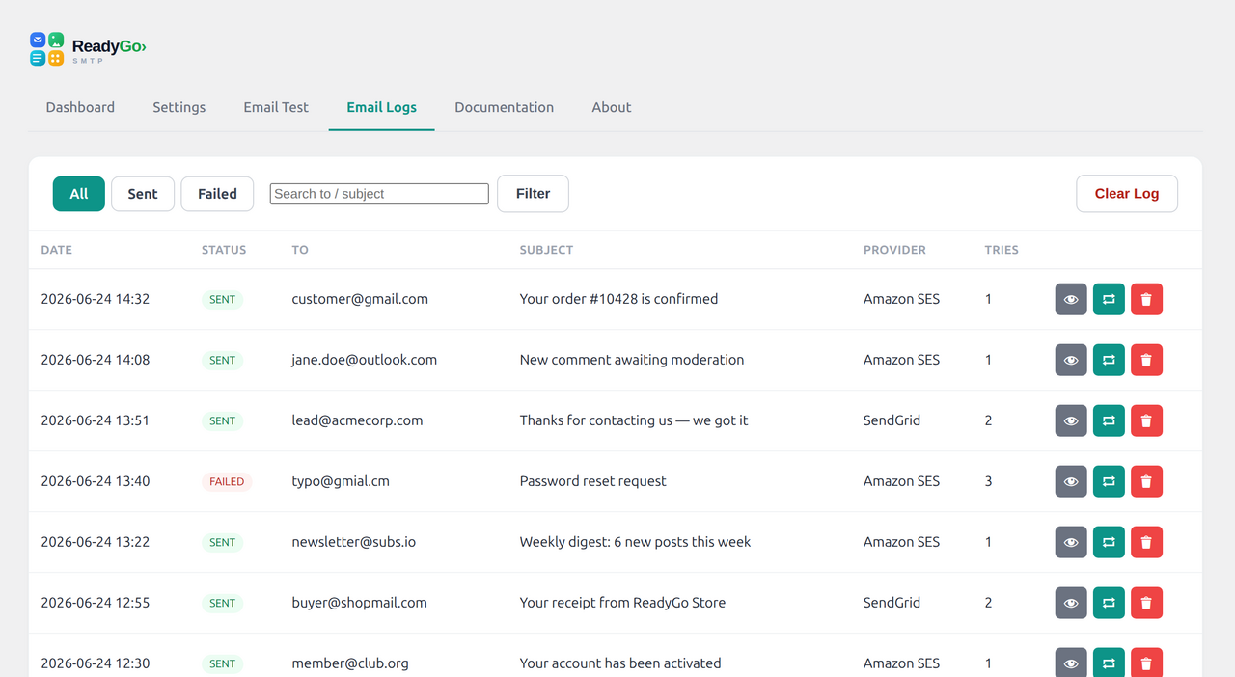Click the PROVIDER column header
Screen dimensions: 1235x677
coord(894,250)
